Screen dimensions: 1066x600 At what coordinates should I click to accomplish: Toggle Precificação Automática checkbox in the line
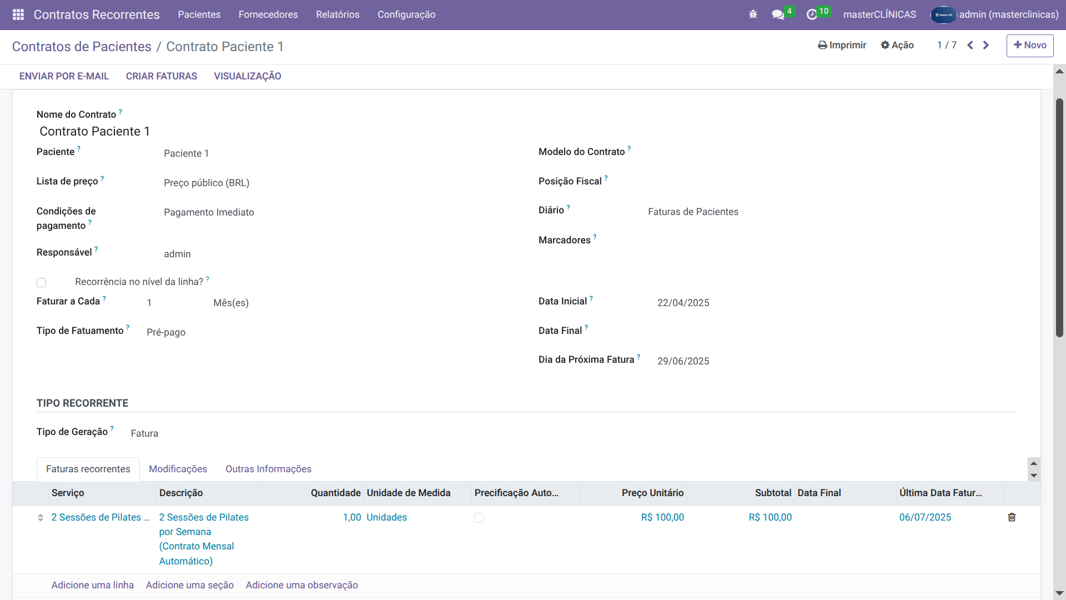(479, 518)
